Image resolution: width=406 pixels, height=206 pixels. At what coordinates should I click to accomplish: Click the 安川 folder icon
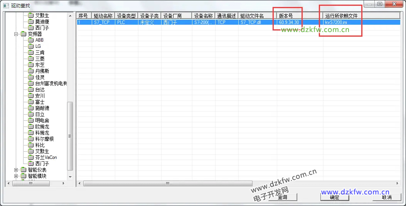pos(31,96)
